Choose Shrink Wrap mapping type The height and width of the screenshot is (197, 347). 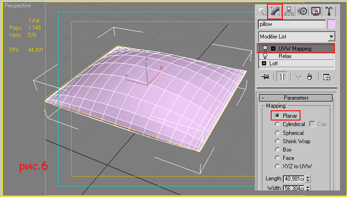tap(278, 141)
